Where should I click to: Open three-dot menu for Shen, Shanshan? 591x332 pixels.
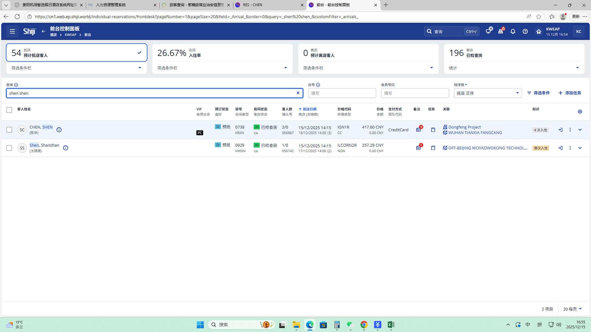[x=570, y=148]
